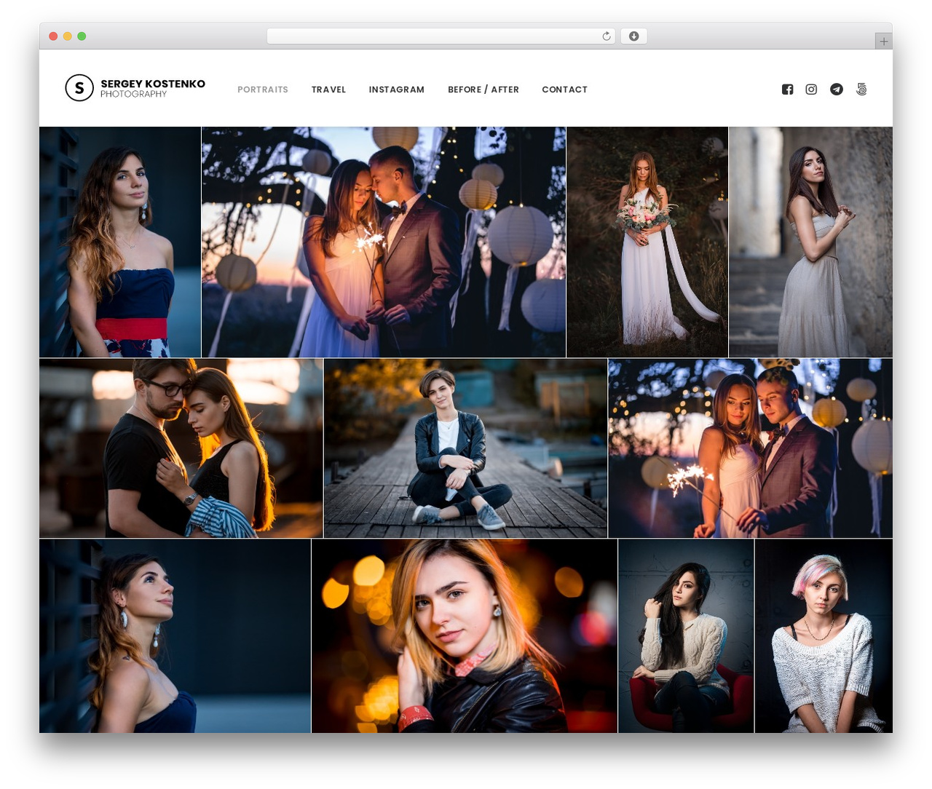Go to the Travel menu item
The width and height of the screenshot is (932, 789).
pos(328,90)
